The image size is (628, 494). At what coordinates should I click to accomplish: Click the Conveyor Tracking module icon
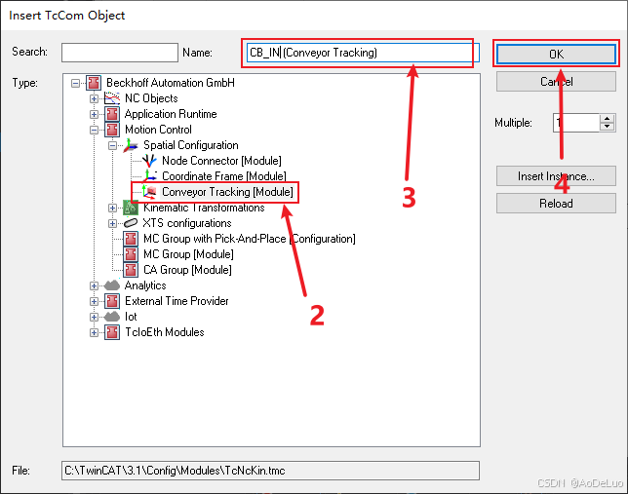(x=149, y=192)
